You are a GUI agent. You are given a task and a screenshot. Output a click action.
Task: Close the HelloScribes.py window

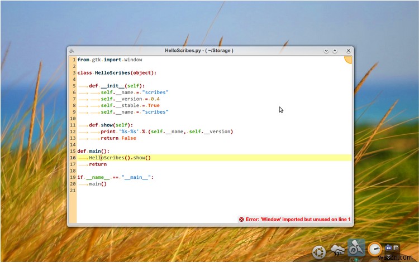click(347, 51)
